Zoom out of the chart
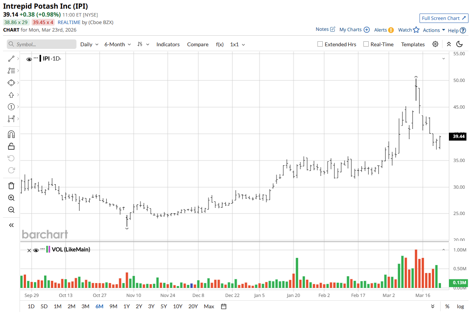The image size is (473, 318). (11, 210)
